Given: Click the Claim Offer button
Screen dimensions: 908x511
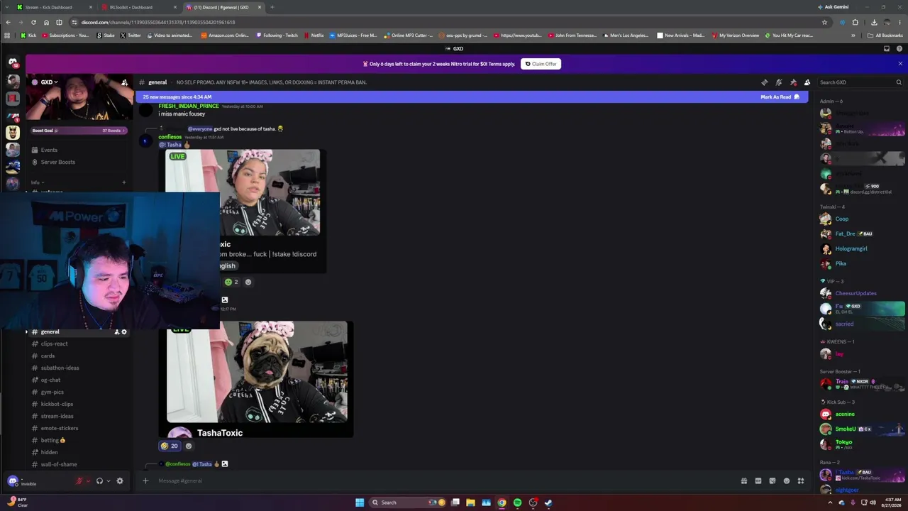Looking at the screenshot, I should pyautogui.click(x=541, y=64).
